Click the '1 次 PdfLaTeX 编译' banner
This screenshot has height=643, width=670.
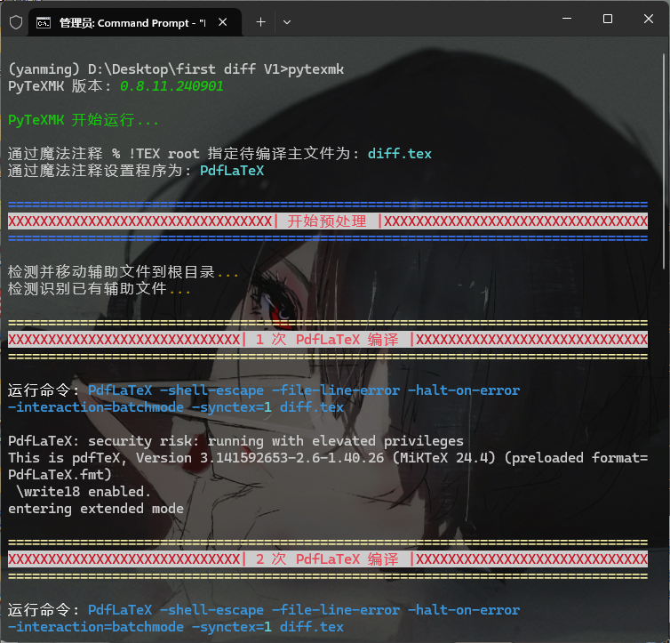327,340
